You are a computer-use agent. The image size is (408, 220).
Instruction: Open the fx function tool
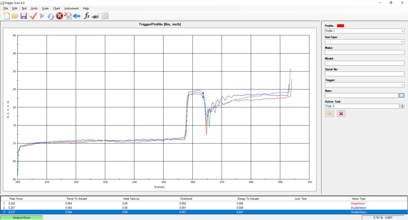coord(87,16)
